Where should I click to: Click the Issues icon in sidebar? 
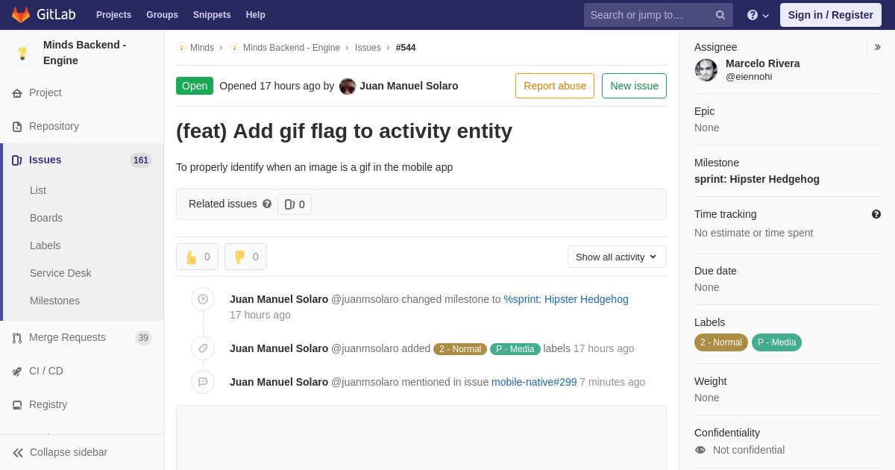click(17, 160)
